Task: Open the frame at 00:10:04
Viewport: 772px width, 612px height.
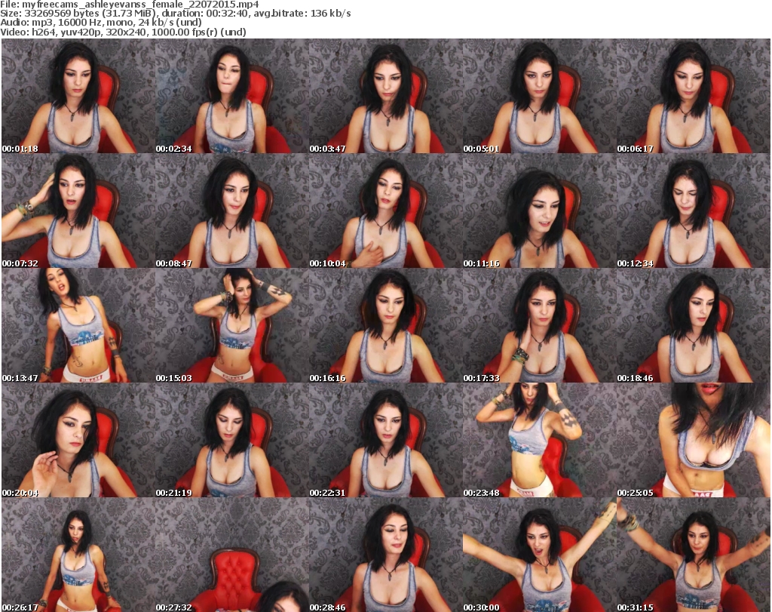Action: coord(385,211)
